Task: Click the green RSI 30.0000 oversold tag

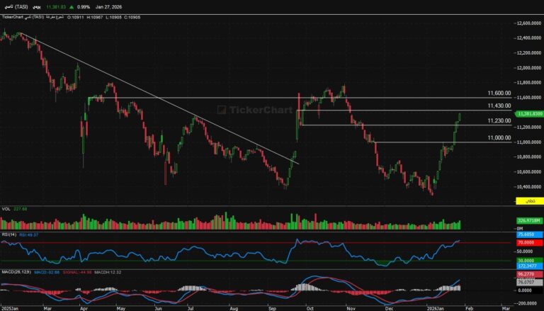Action: pyautogui.click(x=526, y=260)
